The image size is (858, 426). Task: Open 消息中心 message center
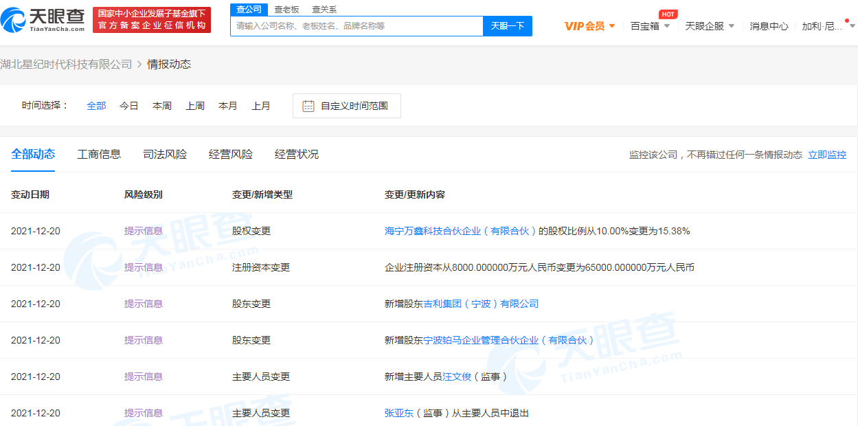[769, 26]
